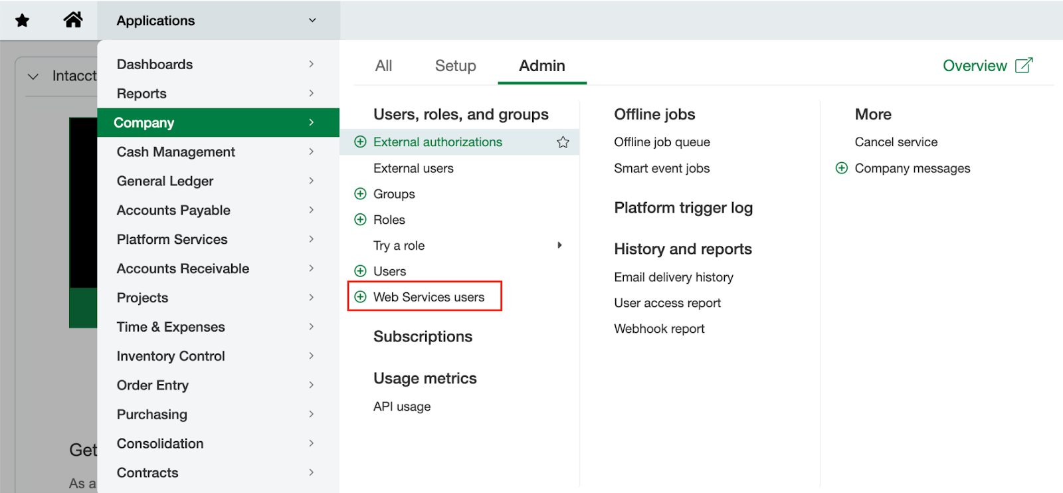
Task: Add a new group via plus icon
Action: coord(360,193)
